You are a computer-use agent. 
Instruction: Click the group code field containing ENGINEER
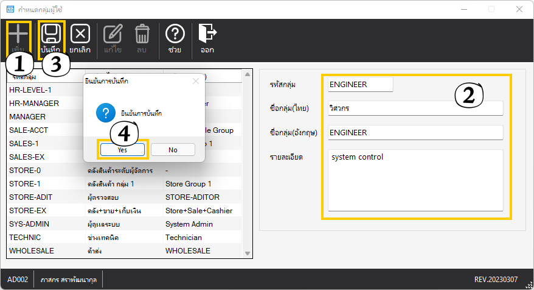[x=360, y=85]
